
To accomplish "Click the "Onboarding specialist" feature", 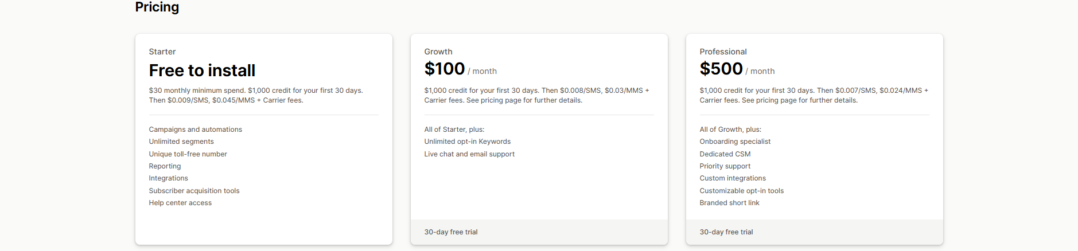I will [735, 142].
